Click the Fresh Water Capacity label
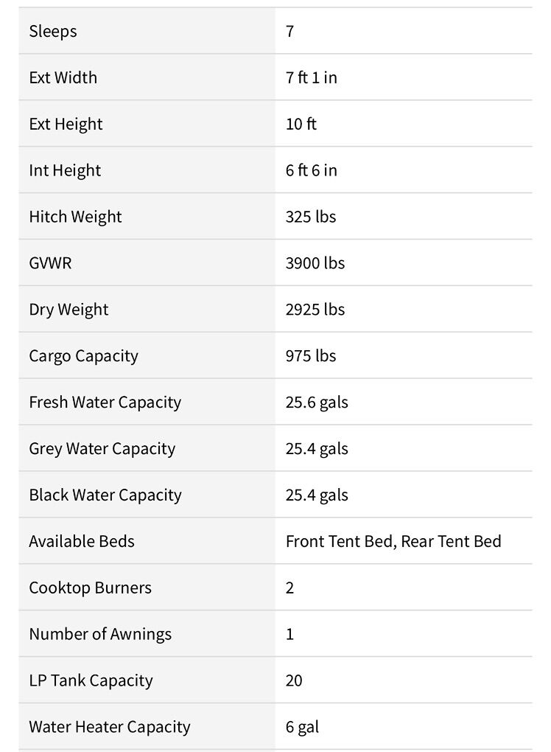This screenshot has width=551, height=752. [105, 403]
